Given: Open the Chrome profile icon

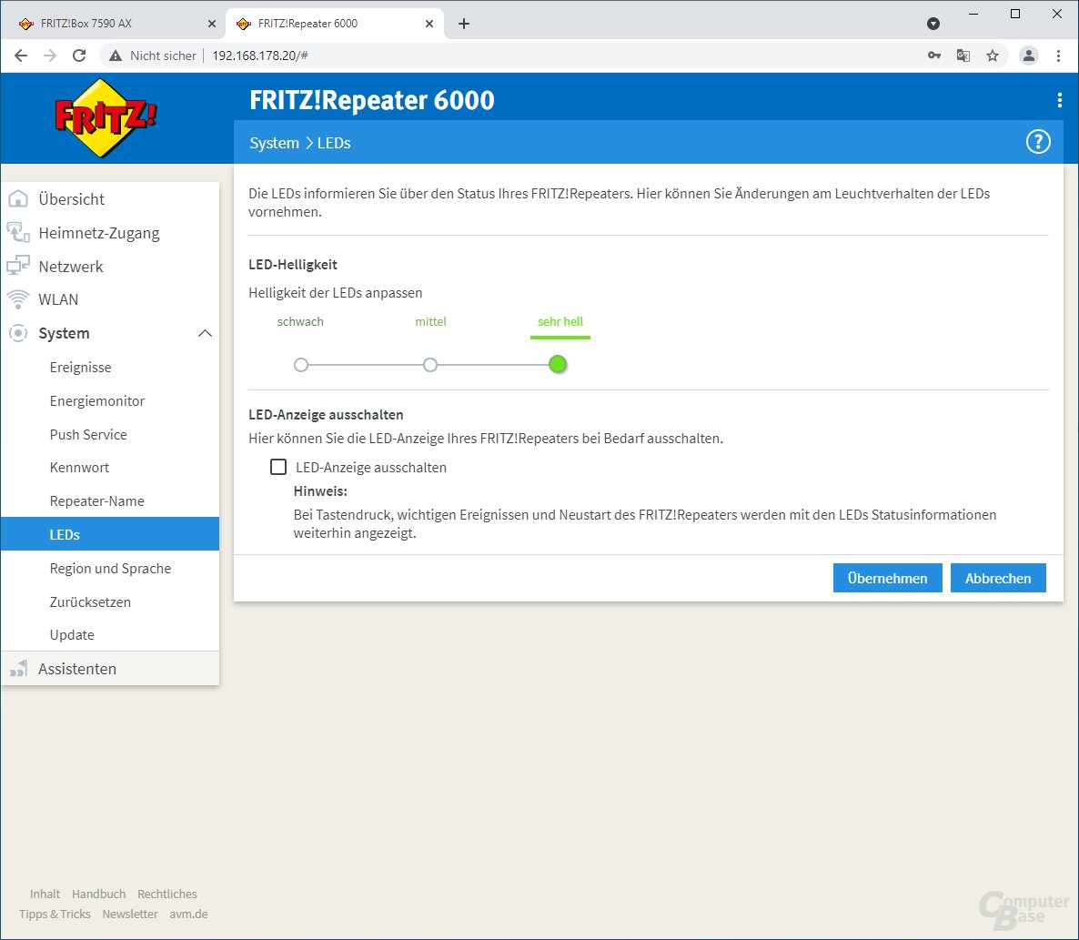Looking at the screenshot, I should [x=1029, y=56].
